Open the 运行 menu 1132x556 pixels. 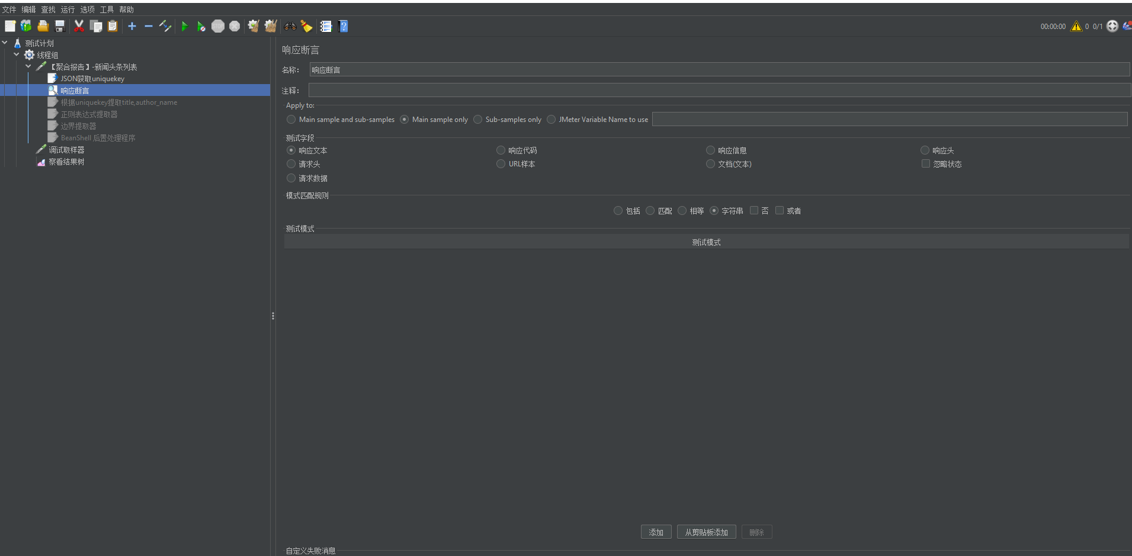pyautogui.click(x=68, y=9)
